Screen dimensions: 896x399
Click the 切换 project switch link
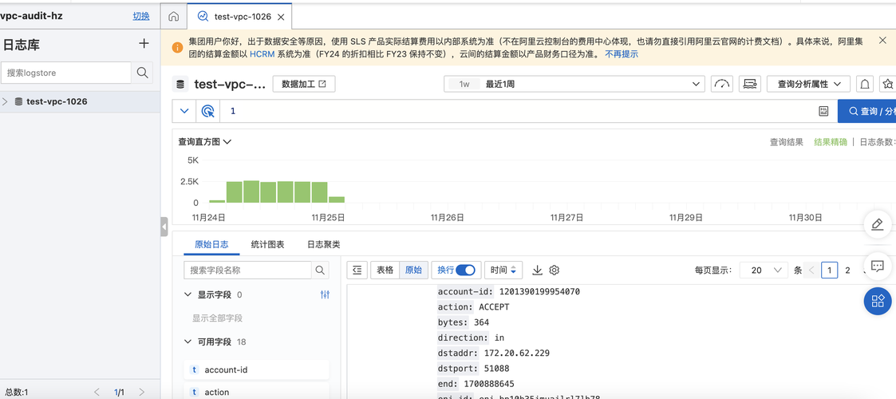141,16
